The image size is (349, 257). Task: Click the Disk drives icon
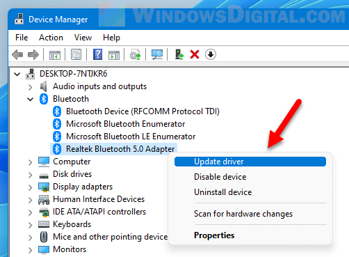point(44,176)
